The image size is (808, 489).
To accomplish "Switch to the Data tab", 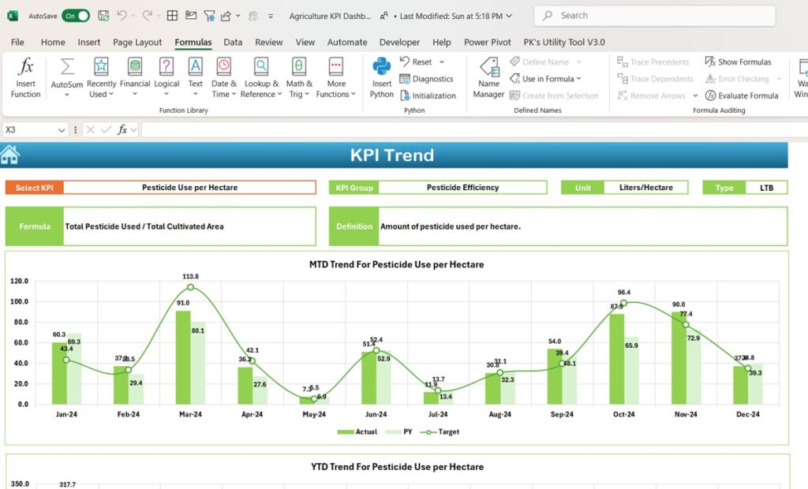I will pos(233,43).
